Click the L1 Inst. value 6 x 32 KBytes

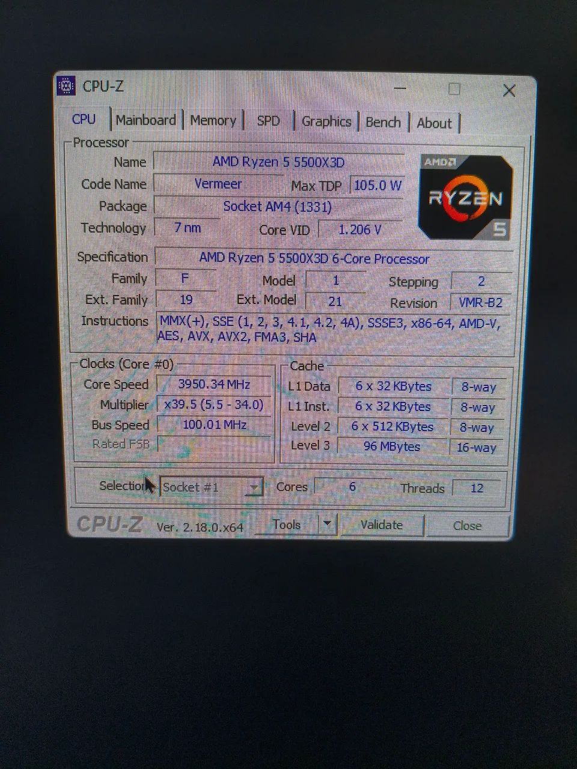coord(393,407)
